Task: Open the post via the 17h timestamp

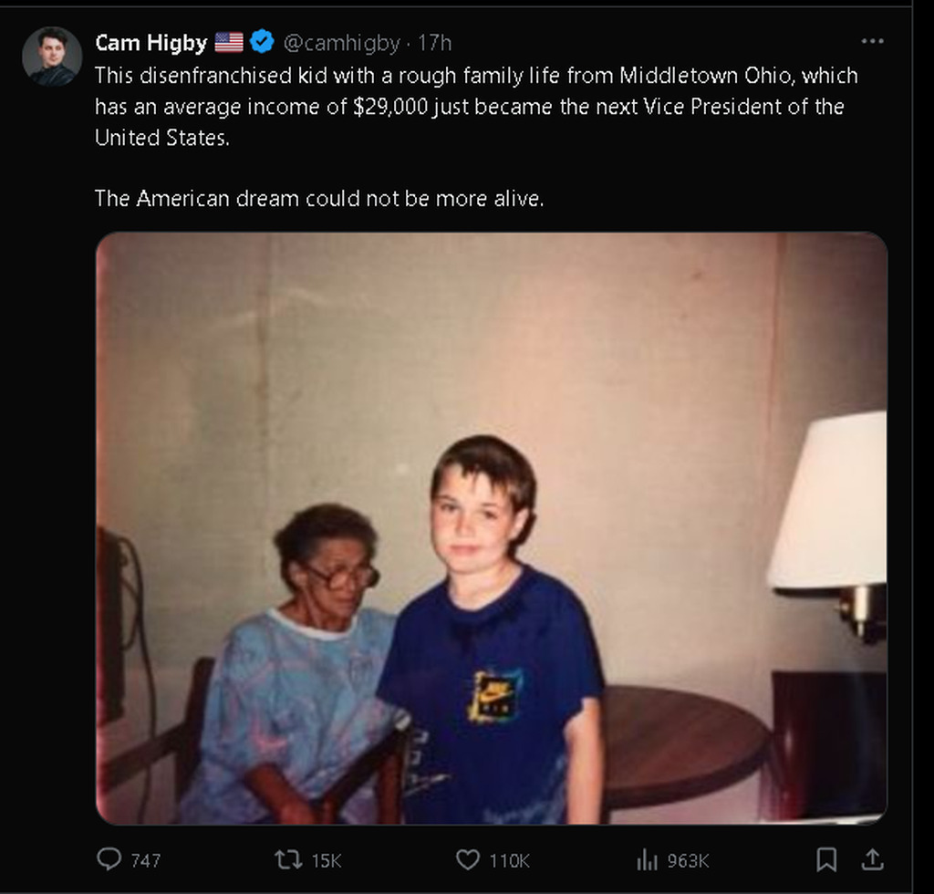Action: tap(435, 43)
